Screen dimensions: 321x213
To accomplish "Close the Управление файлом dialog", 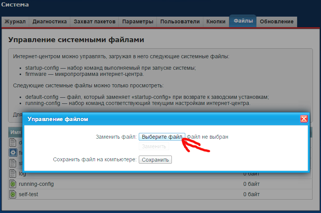I will click(x=304, y=119).
